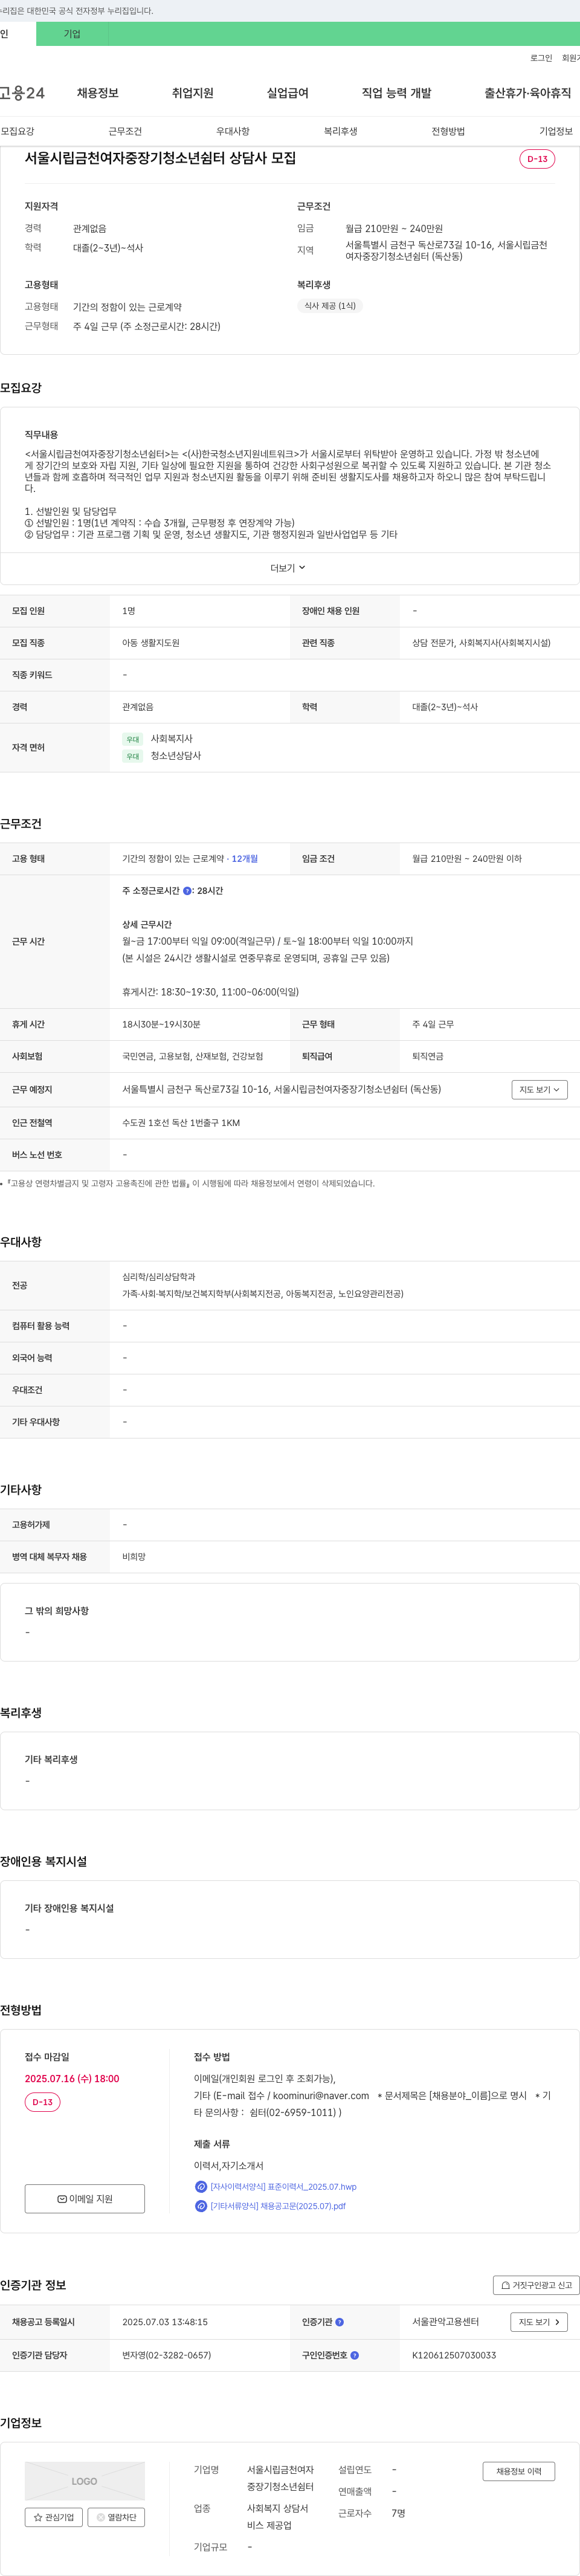The width and height of the screenshot is (580, 2576).
Task: Jump to the 근무조건 section tab
Action: [125, 131]
